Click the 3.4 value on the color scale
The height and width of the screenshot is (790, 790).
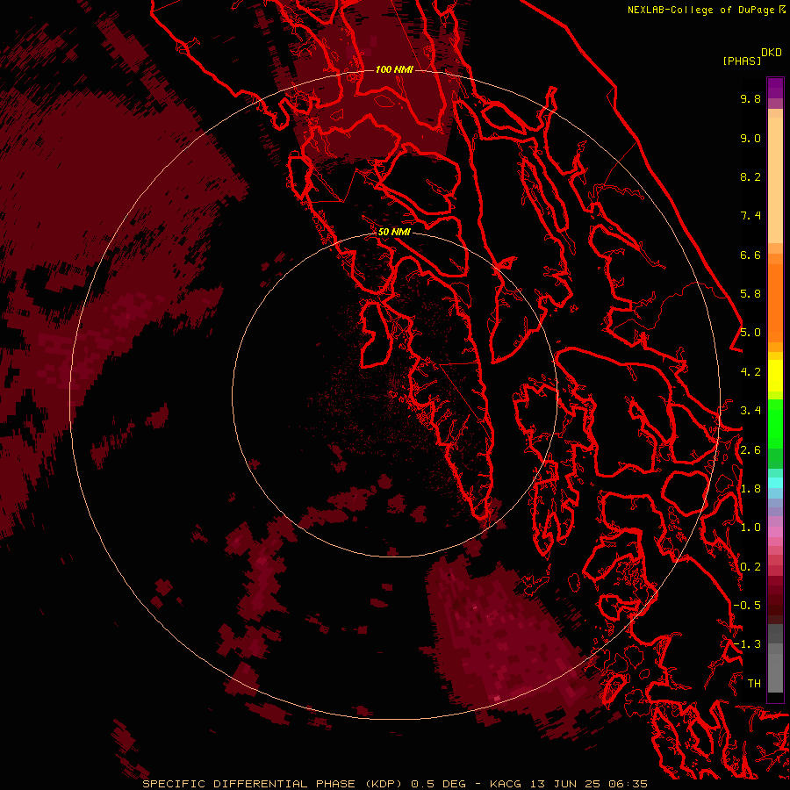click(750, 411)
